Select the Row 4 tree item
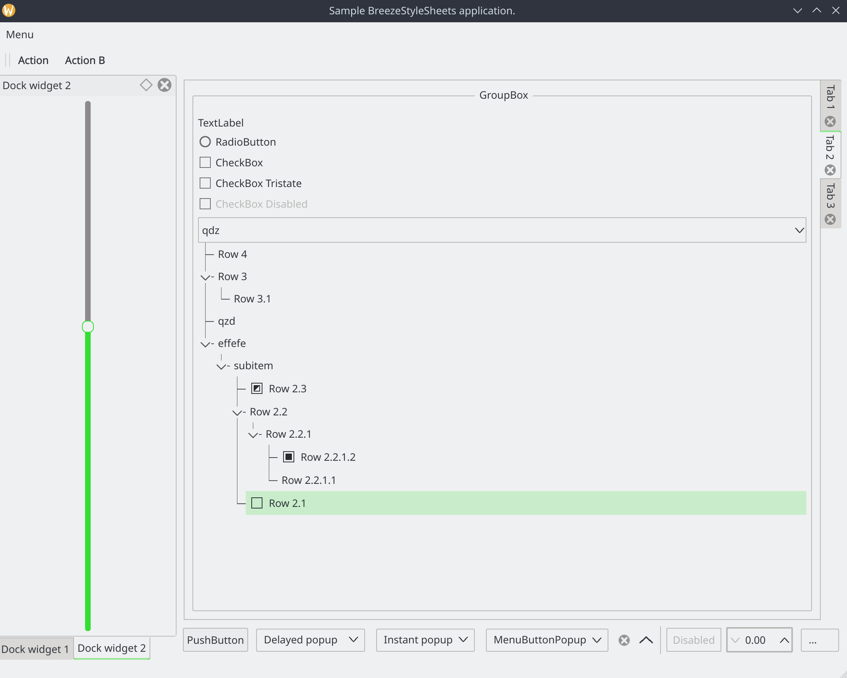This screenshot has height=678, width=847. point(233,254)
